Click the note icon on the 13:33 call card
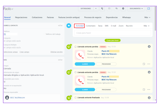Screen dimensions: 160x107 coord(144,64)
